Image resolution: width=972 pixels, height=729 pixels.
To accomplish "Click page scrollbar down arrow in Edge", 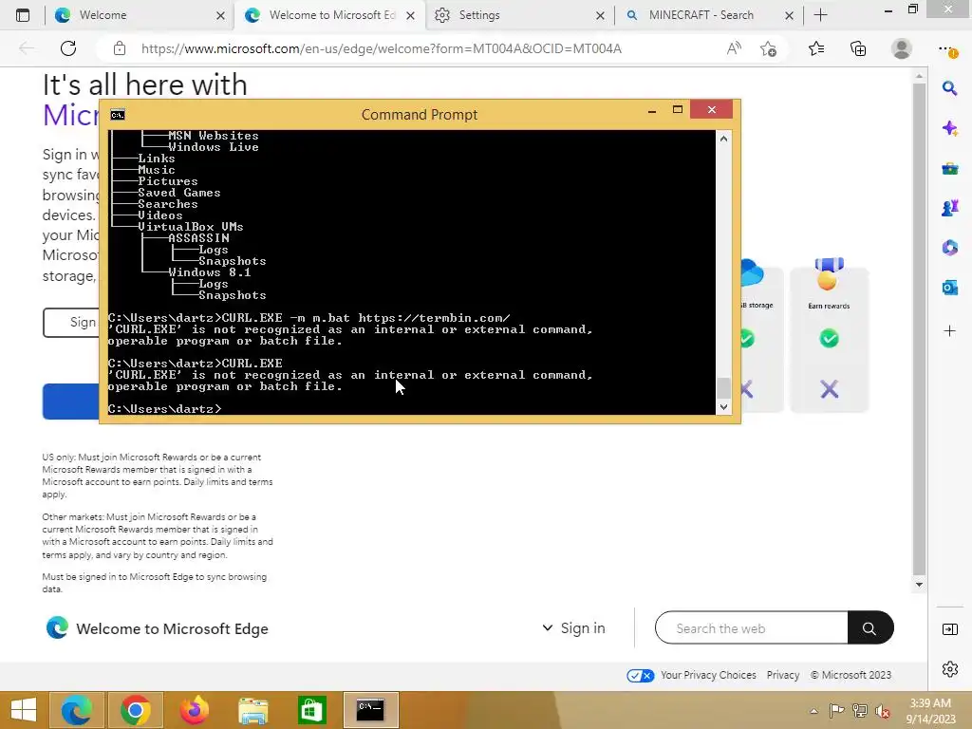I will click(x=919, y=584).
